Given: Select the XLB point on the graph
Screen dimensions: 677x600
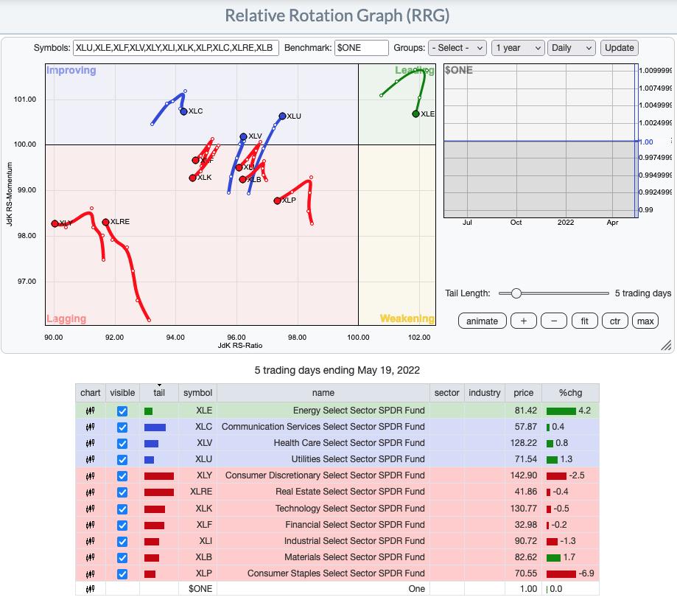Looking at the screenshot, I should coord(242,179).
